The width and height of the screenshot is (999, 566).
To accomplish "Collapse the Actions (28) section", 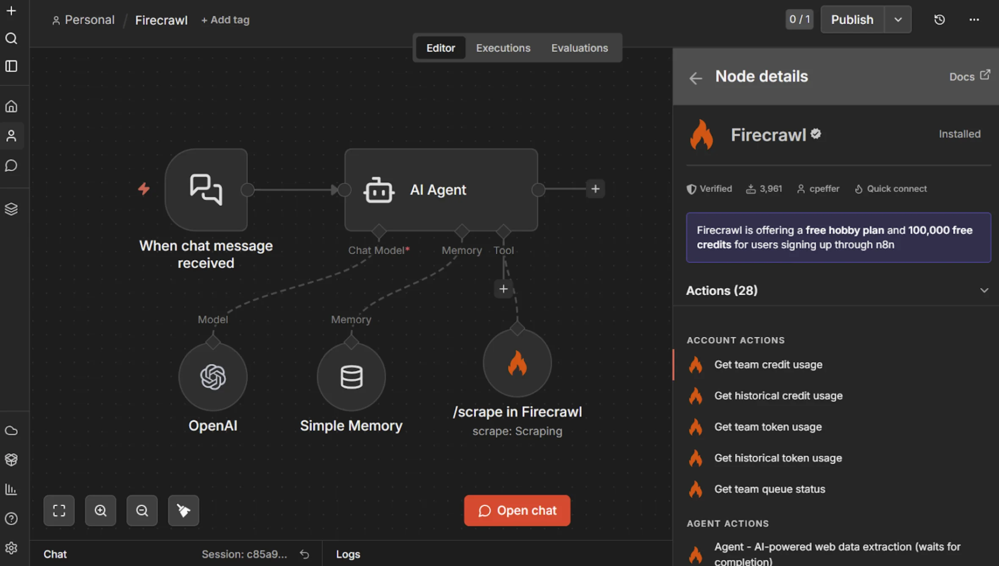I will 984,291.
